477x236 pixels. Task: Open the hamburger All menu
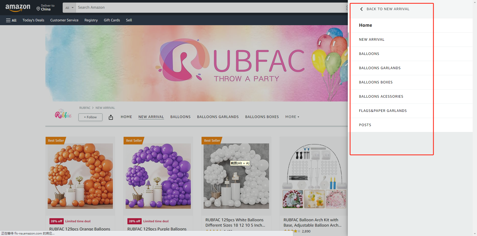coord(11,20)
